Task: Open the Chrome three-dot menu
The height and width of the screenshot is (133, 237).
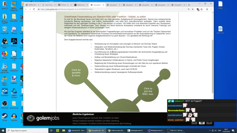Action: [x=211, y=9]
